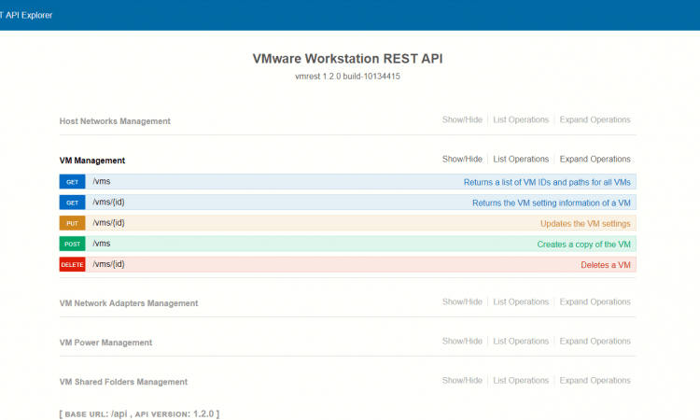Open List Operations for VM Network Adapters Management
Viewport: 700px width, 420px height.
point(521,301)
